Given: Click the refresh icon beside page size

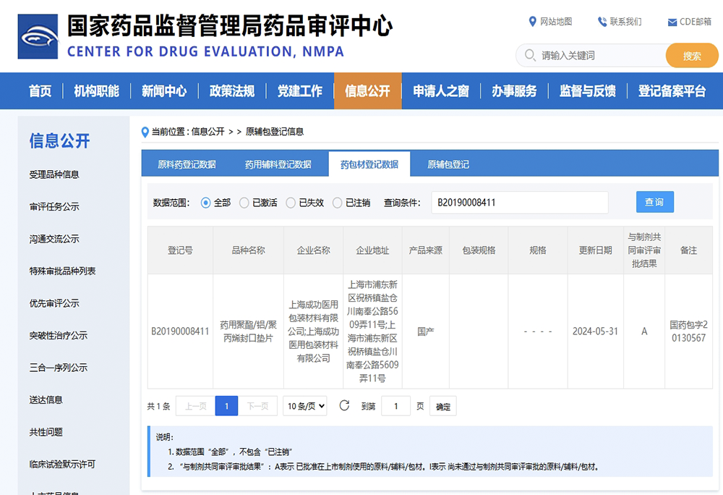Looking at the screenshot, I should coord(344,406).
